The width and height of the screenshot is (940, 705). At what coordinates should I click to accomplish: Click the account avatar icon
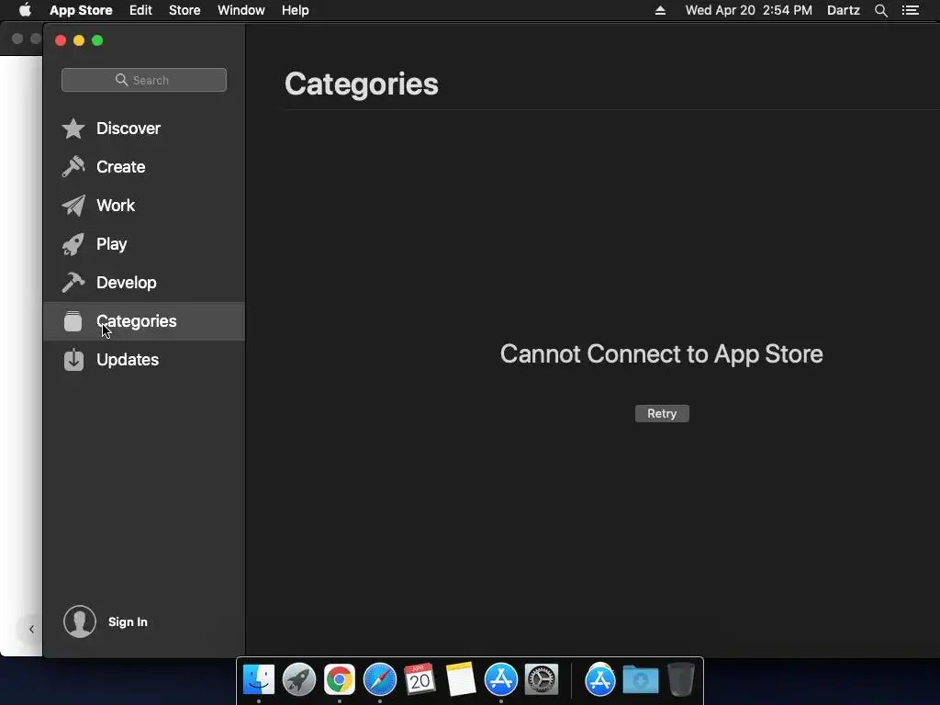[80, 621]
